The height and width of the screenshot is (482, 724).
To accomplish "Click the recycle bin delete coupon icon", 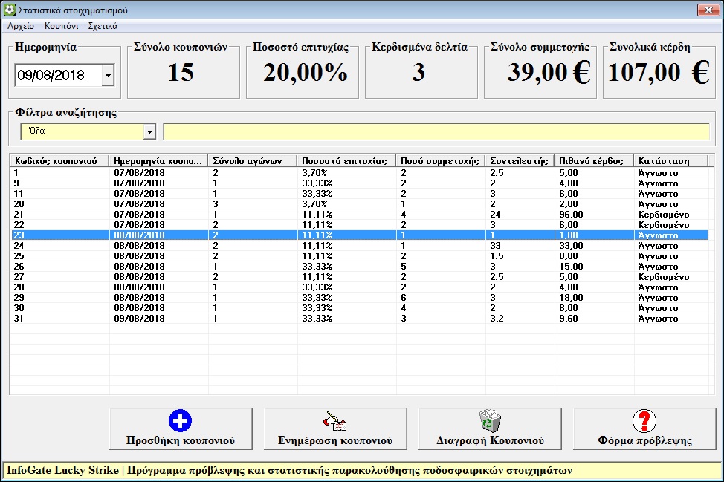I will [489, 421].
